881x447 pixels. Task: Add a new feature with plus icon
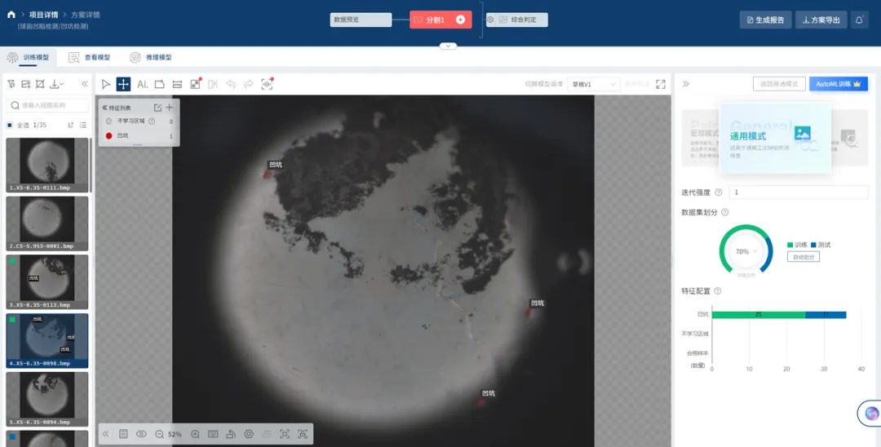coord(170,108)
